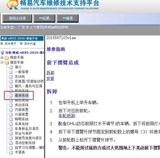160x158 pixels.
Task: Click the current manual root node icon
Action: pos(2,53)
